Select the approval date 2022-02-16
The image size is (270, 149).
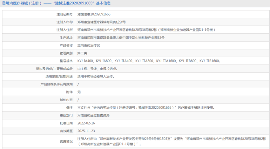[86, 123]
